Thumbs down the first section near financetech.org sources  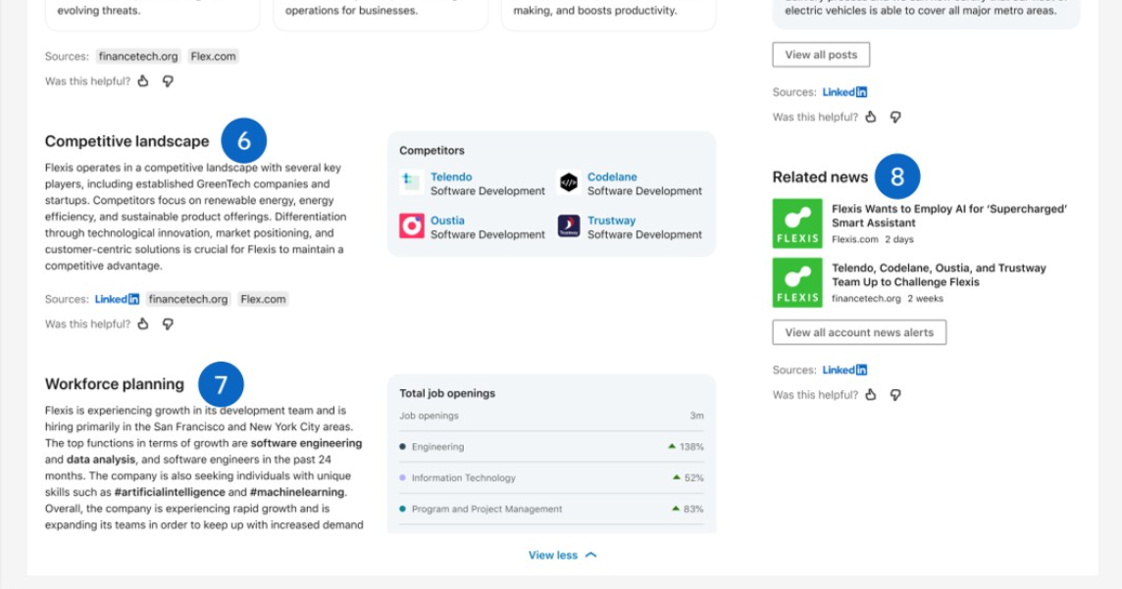click(x=168, y=80)
